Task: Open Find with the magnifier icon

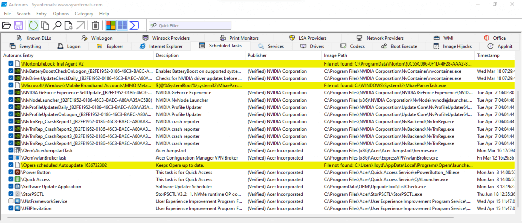Action: coord(57,25)
